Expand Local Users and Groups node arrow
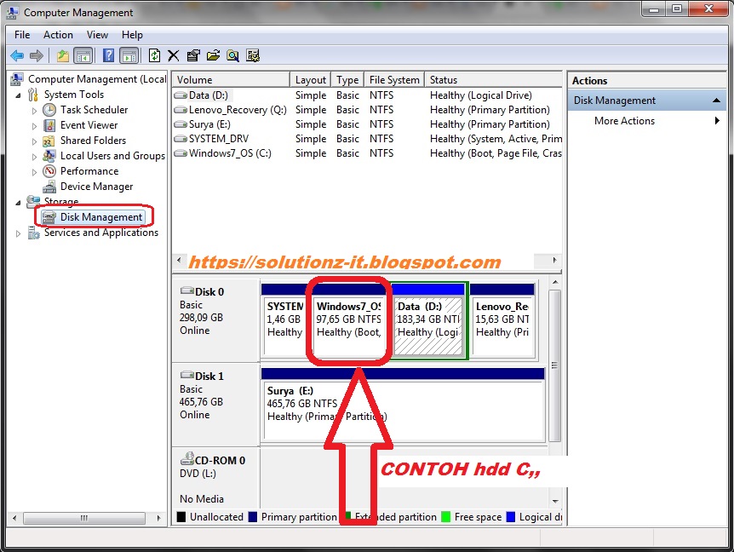 (x=34, y=157)
